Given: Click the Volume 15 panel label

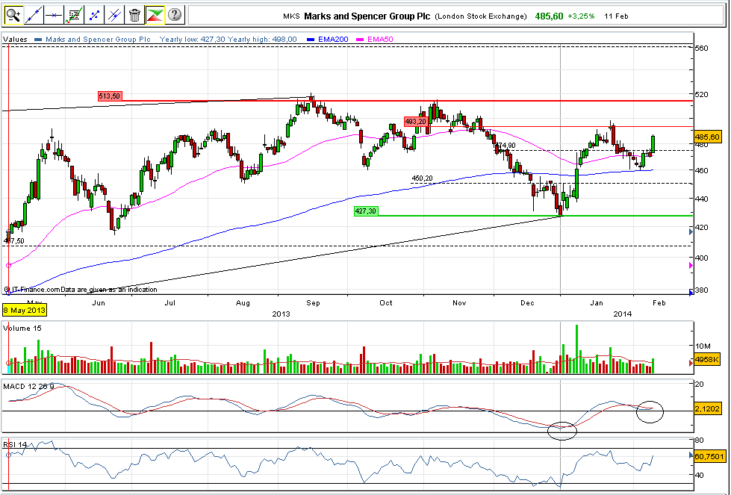Looking at the screenshot, I should click(x=22, y=329).
